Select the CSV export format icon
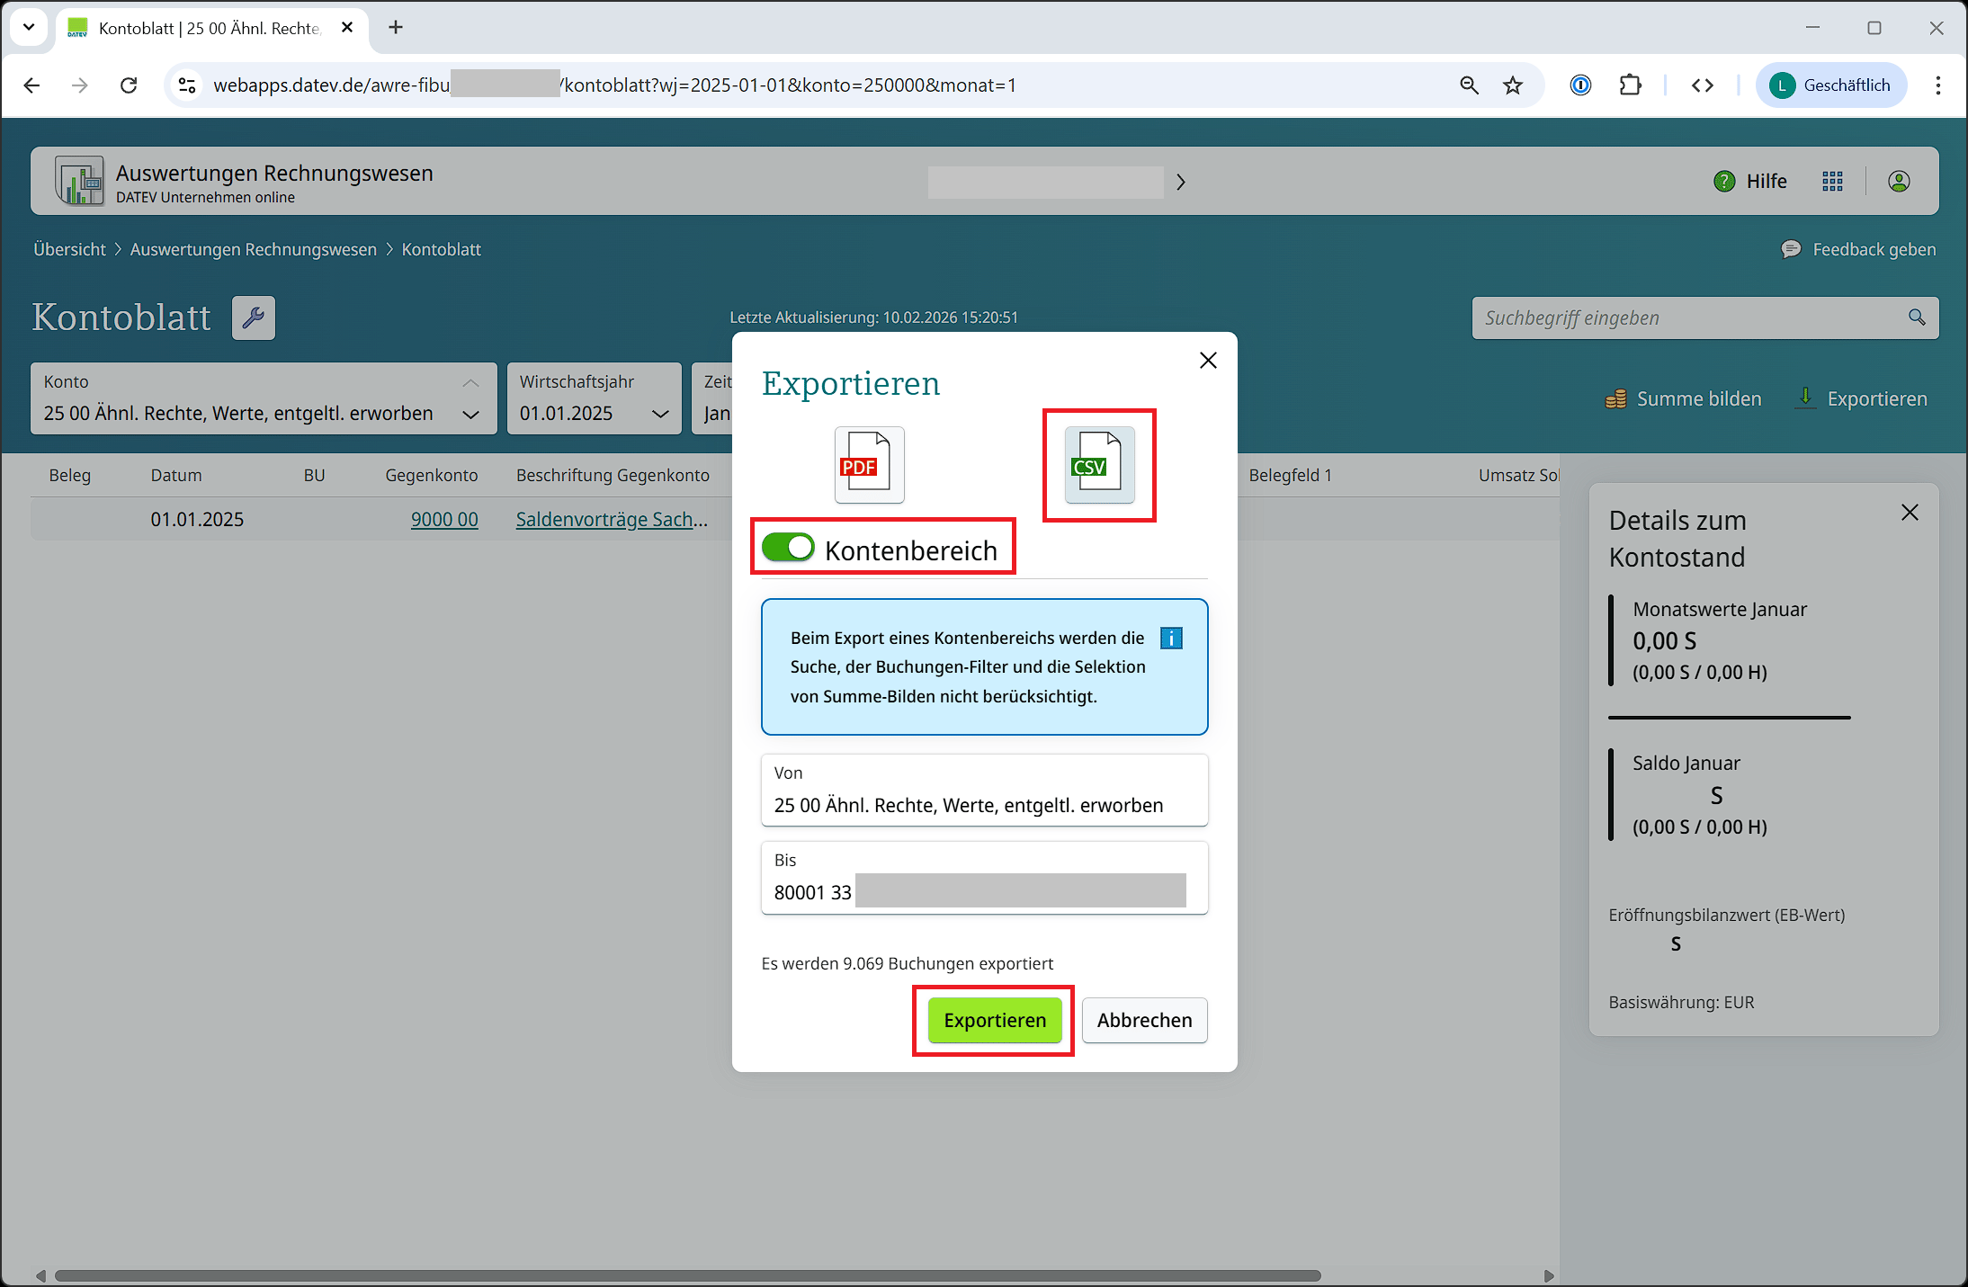Viewport: 1968px width, 1287px height. pos(1099,464)
